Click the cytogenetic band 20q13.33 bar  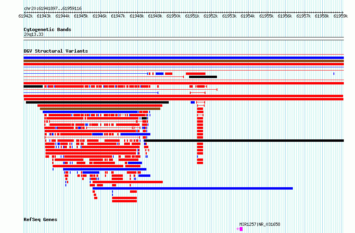[183, 39]
